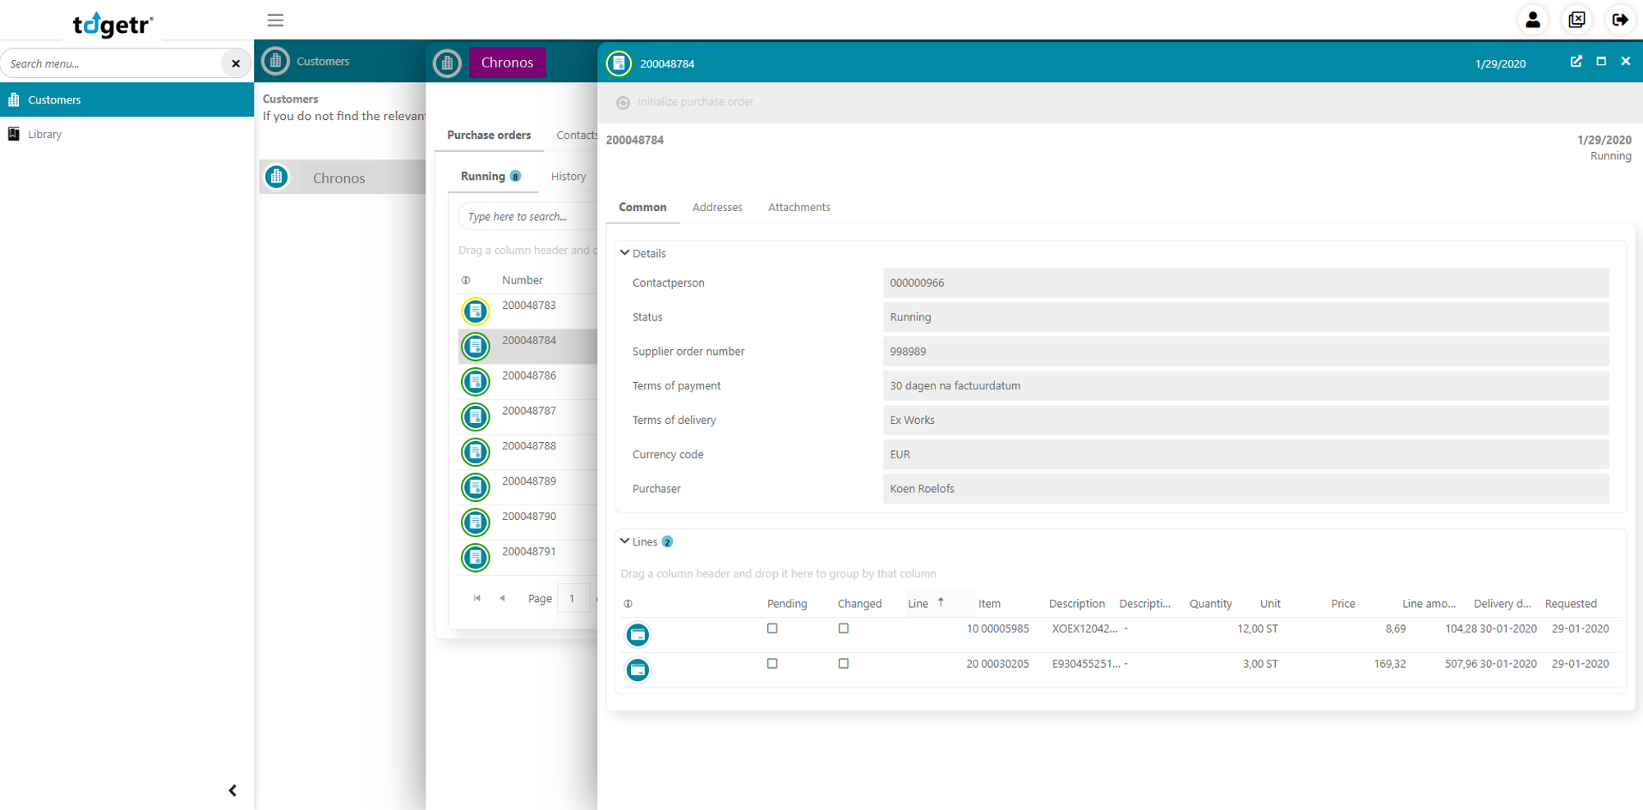Open the History tab
1643x810 pixels.
click(x=568, y=176)
